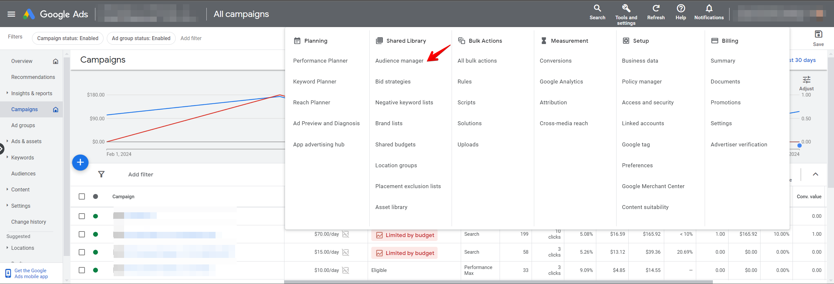This screenshot has height=284, width=834.
Task: Click the Limited by budget badge for $70.00/day
Action: click(404, 235)
